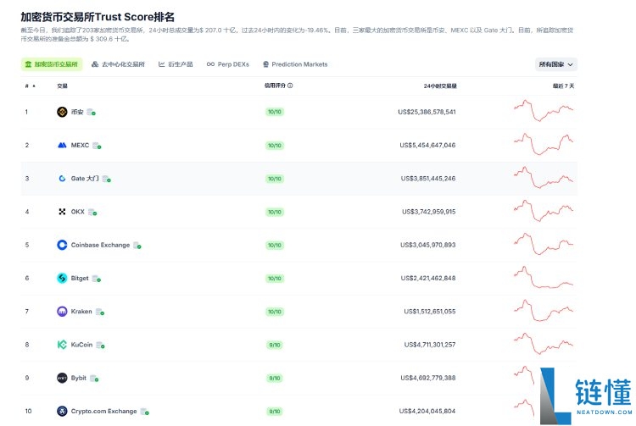Click reserve badge icon next to Gate 大门
This screenshot has width=636, height=426.
coord(107,179)
